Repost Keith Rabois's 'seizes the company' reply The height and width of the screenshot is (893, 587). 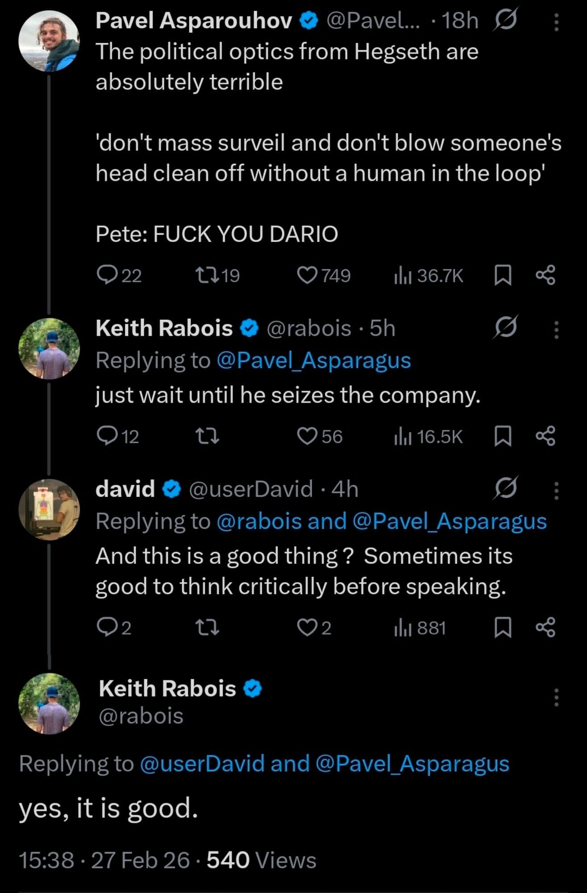point(208,436)
